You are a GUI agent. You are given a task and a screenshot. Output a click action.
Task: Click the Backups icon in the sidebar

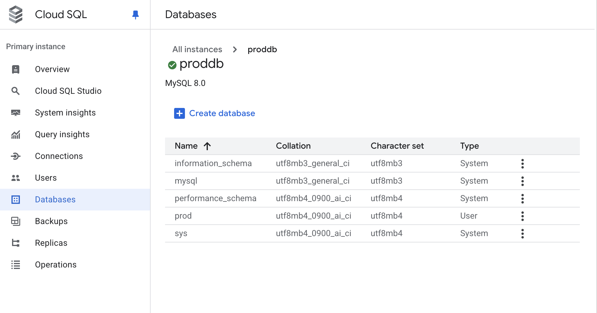click(x=15, y=221)
